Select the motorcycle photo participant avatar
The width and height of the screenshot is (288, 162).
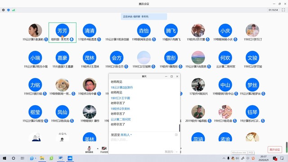click(198, 85)
